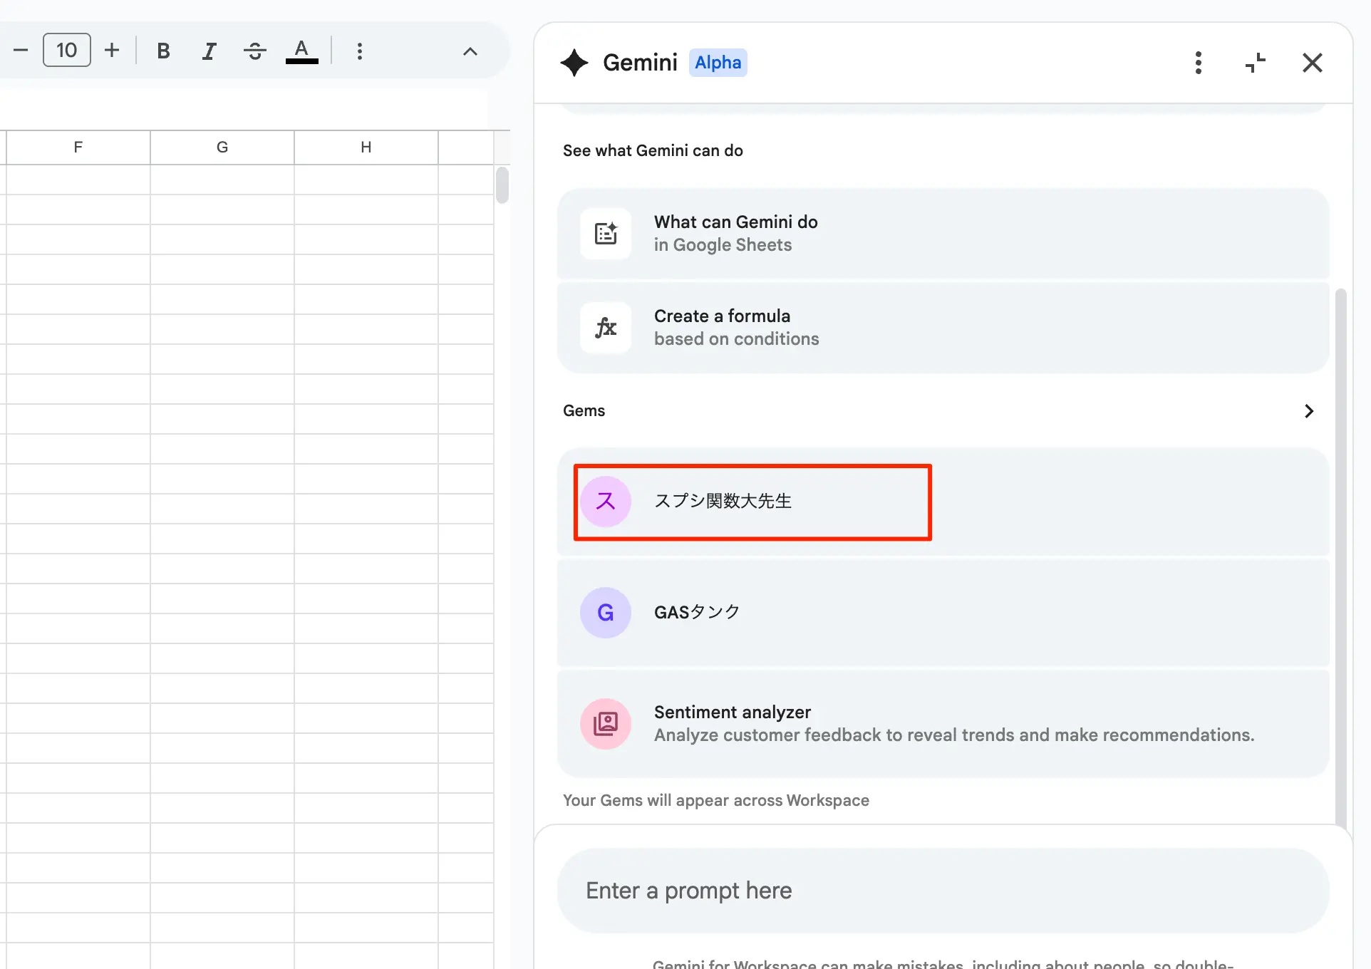The height and width of the screenshot is (969, 1371).
Task: Expand the Gems section arrow
Action: pos(1309,411)
